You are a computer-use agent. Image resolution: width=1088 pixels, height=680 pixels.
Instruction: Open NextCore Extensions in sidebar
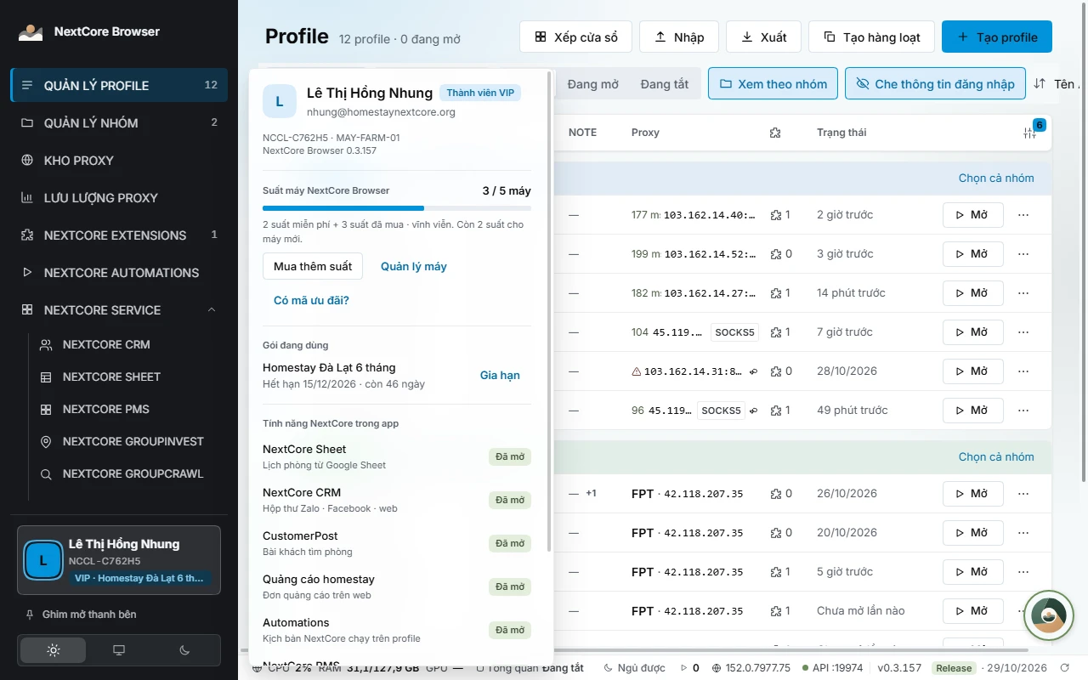pyautogui.click(x=119, y=235)
